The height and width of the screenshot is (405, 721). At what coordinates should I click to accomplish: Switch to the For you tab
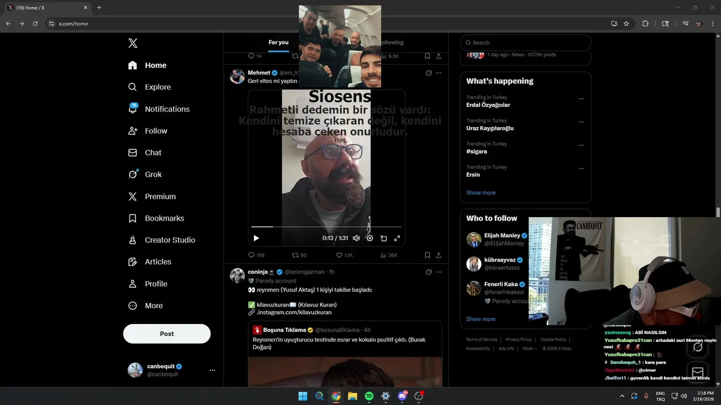click(278, 42)
